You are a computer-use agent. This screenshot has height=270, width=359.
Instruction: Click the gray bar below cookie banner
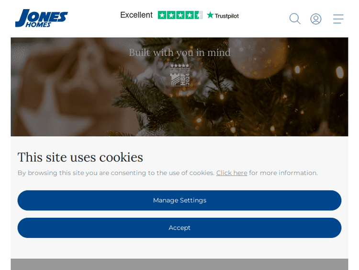click(179, 264)
